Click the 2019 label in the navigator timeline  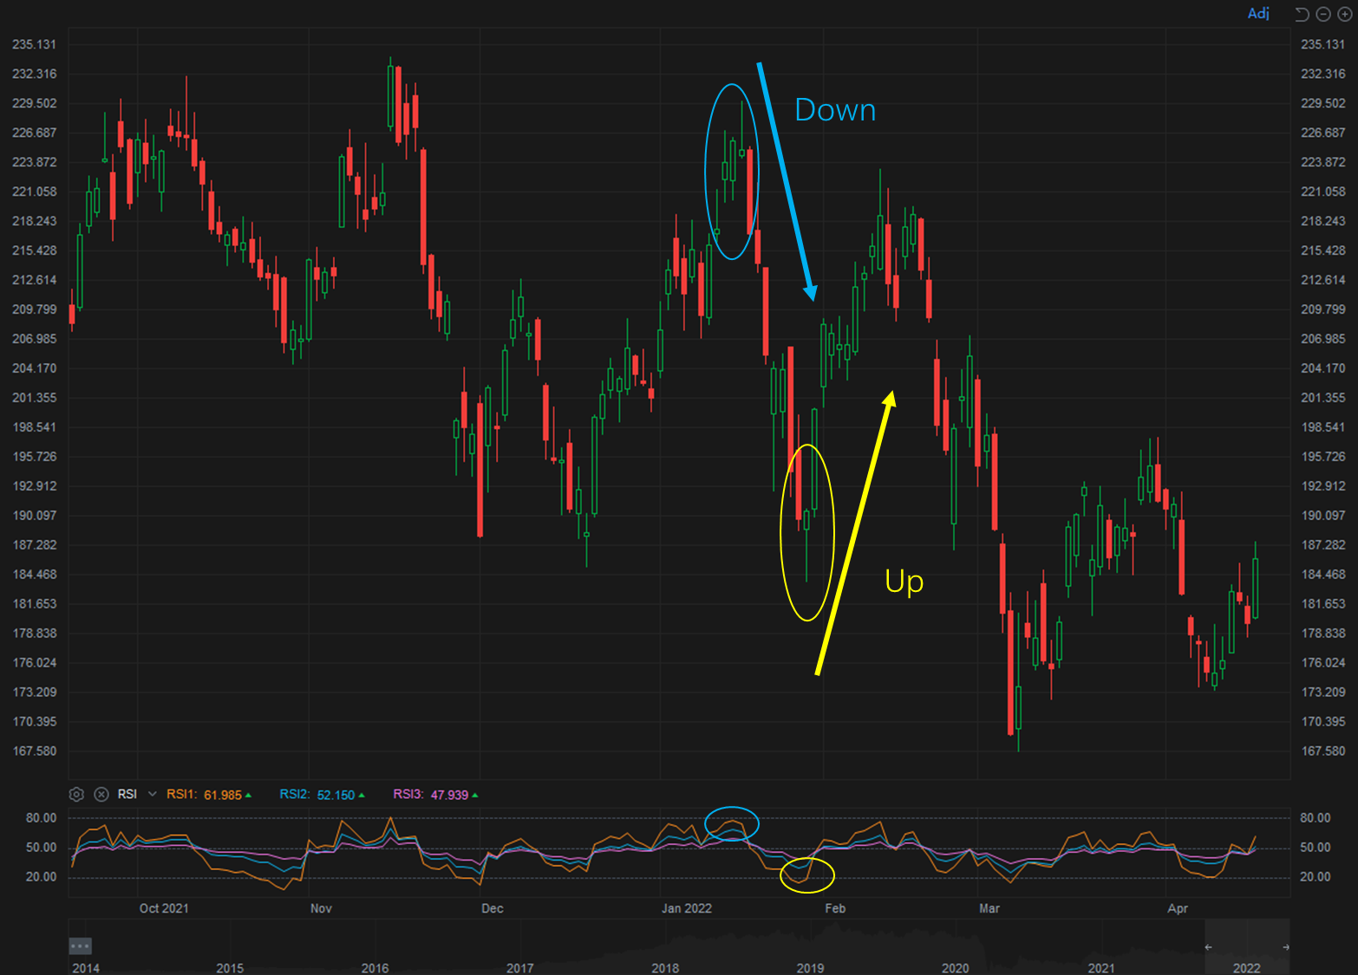coord(810,968)
